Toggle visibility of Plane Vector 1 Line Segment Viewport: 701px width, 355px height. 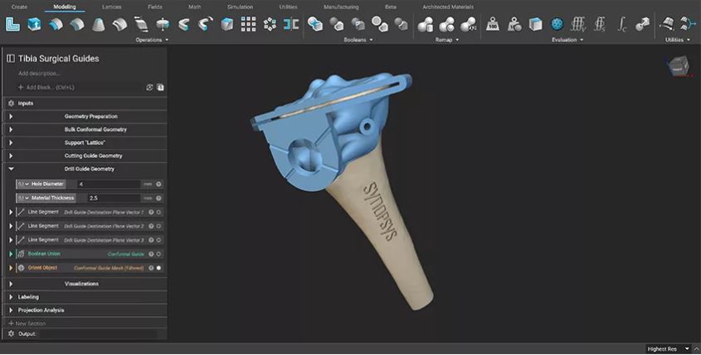click(x=158, y=213)
